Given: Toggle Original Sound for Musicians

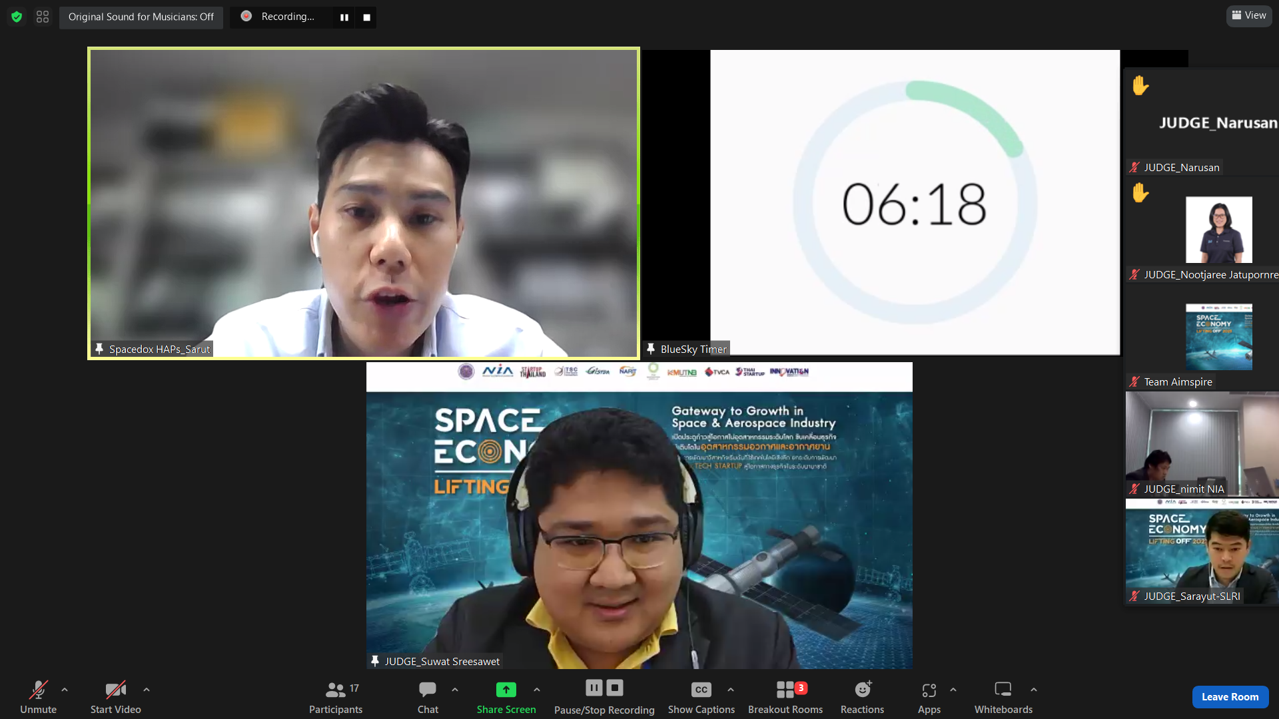Looking at the screenshot, I should click(141, 17).
